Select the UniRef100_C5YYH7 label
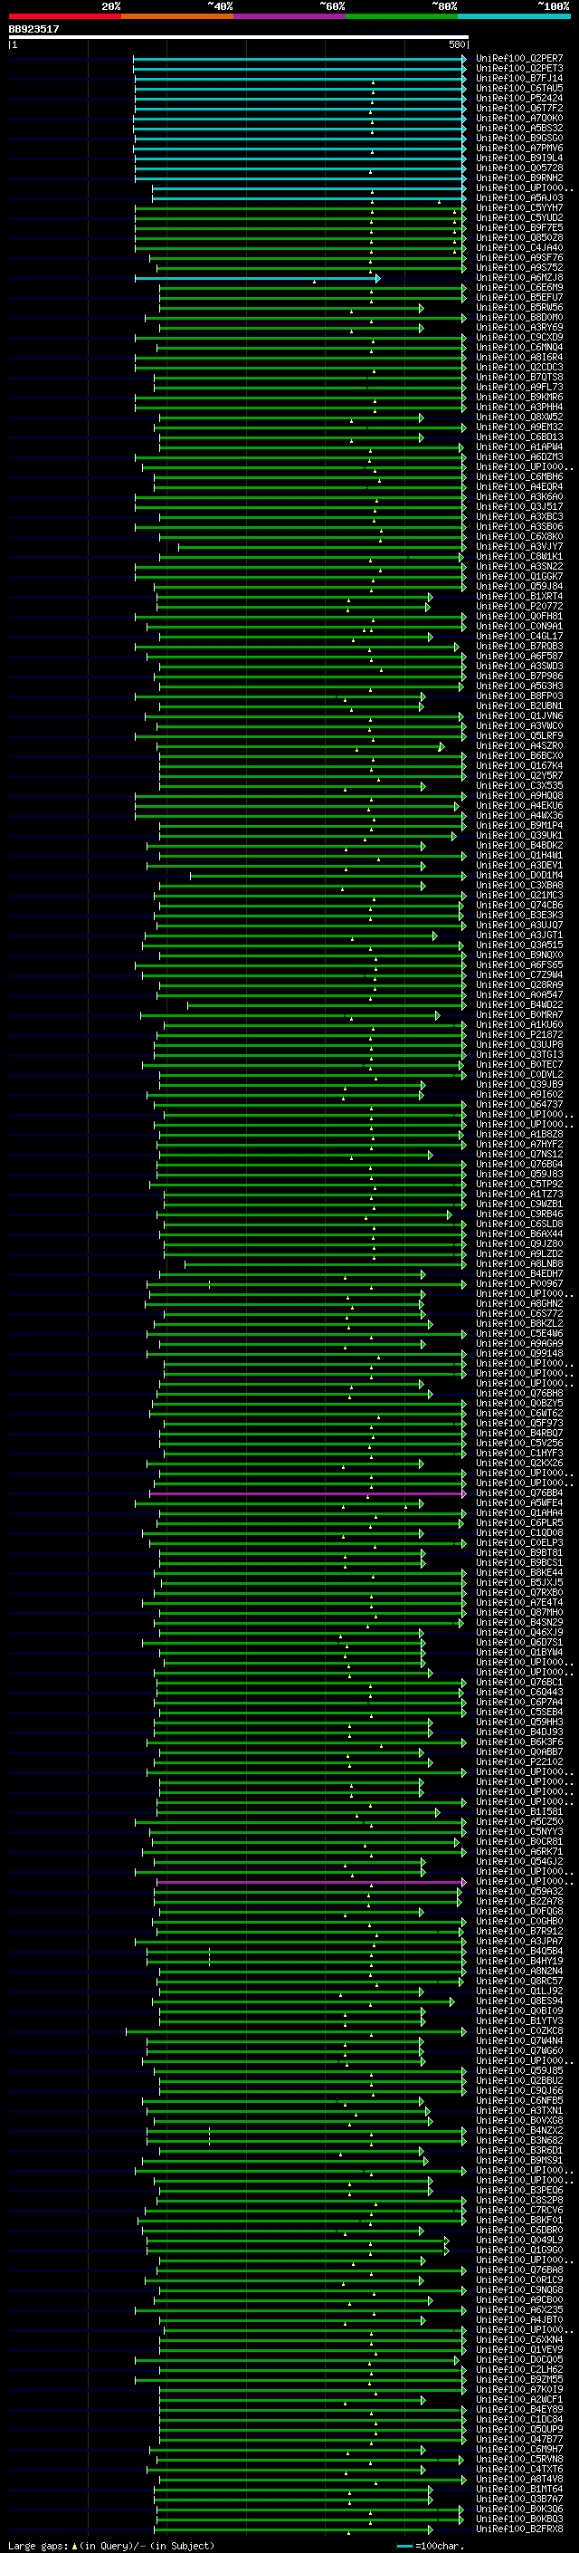 518,208
